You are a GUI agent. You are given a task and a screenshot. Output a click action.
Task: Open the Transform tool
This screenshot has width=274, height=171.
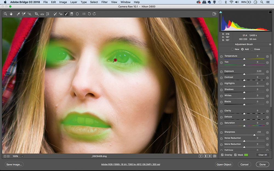[x=48, y=14]
